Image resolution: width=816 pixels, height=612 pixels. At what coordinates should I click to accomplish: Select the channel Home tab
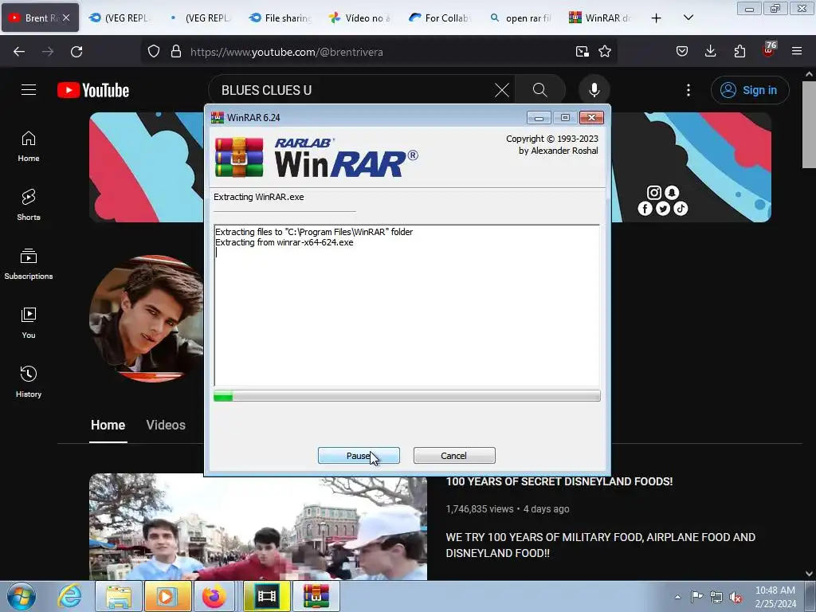[108, 426]
